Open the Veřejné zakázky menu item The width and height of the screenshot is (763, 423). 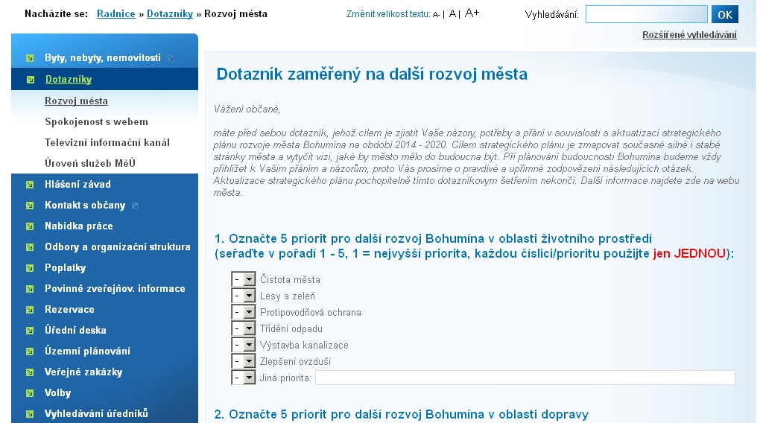(83, 372)
